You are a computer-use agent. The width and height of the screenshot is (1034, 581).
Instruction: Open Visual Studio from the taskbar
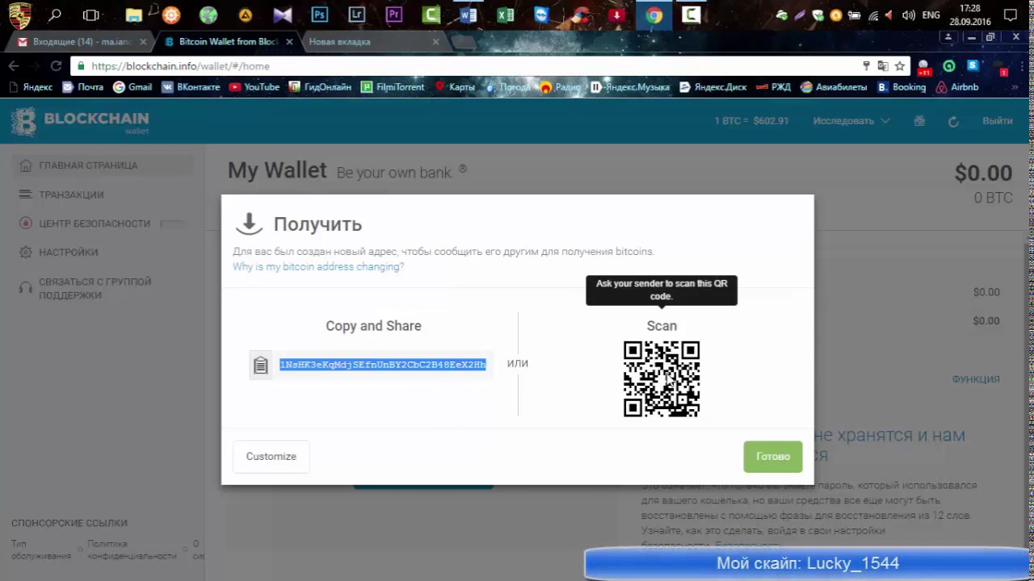point(282,15)
